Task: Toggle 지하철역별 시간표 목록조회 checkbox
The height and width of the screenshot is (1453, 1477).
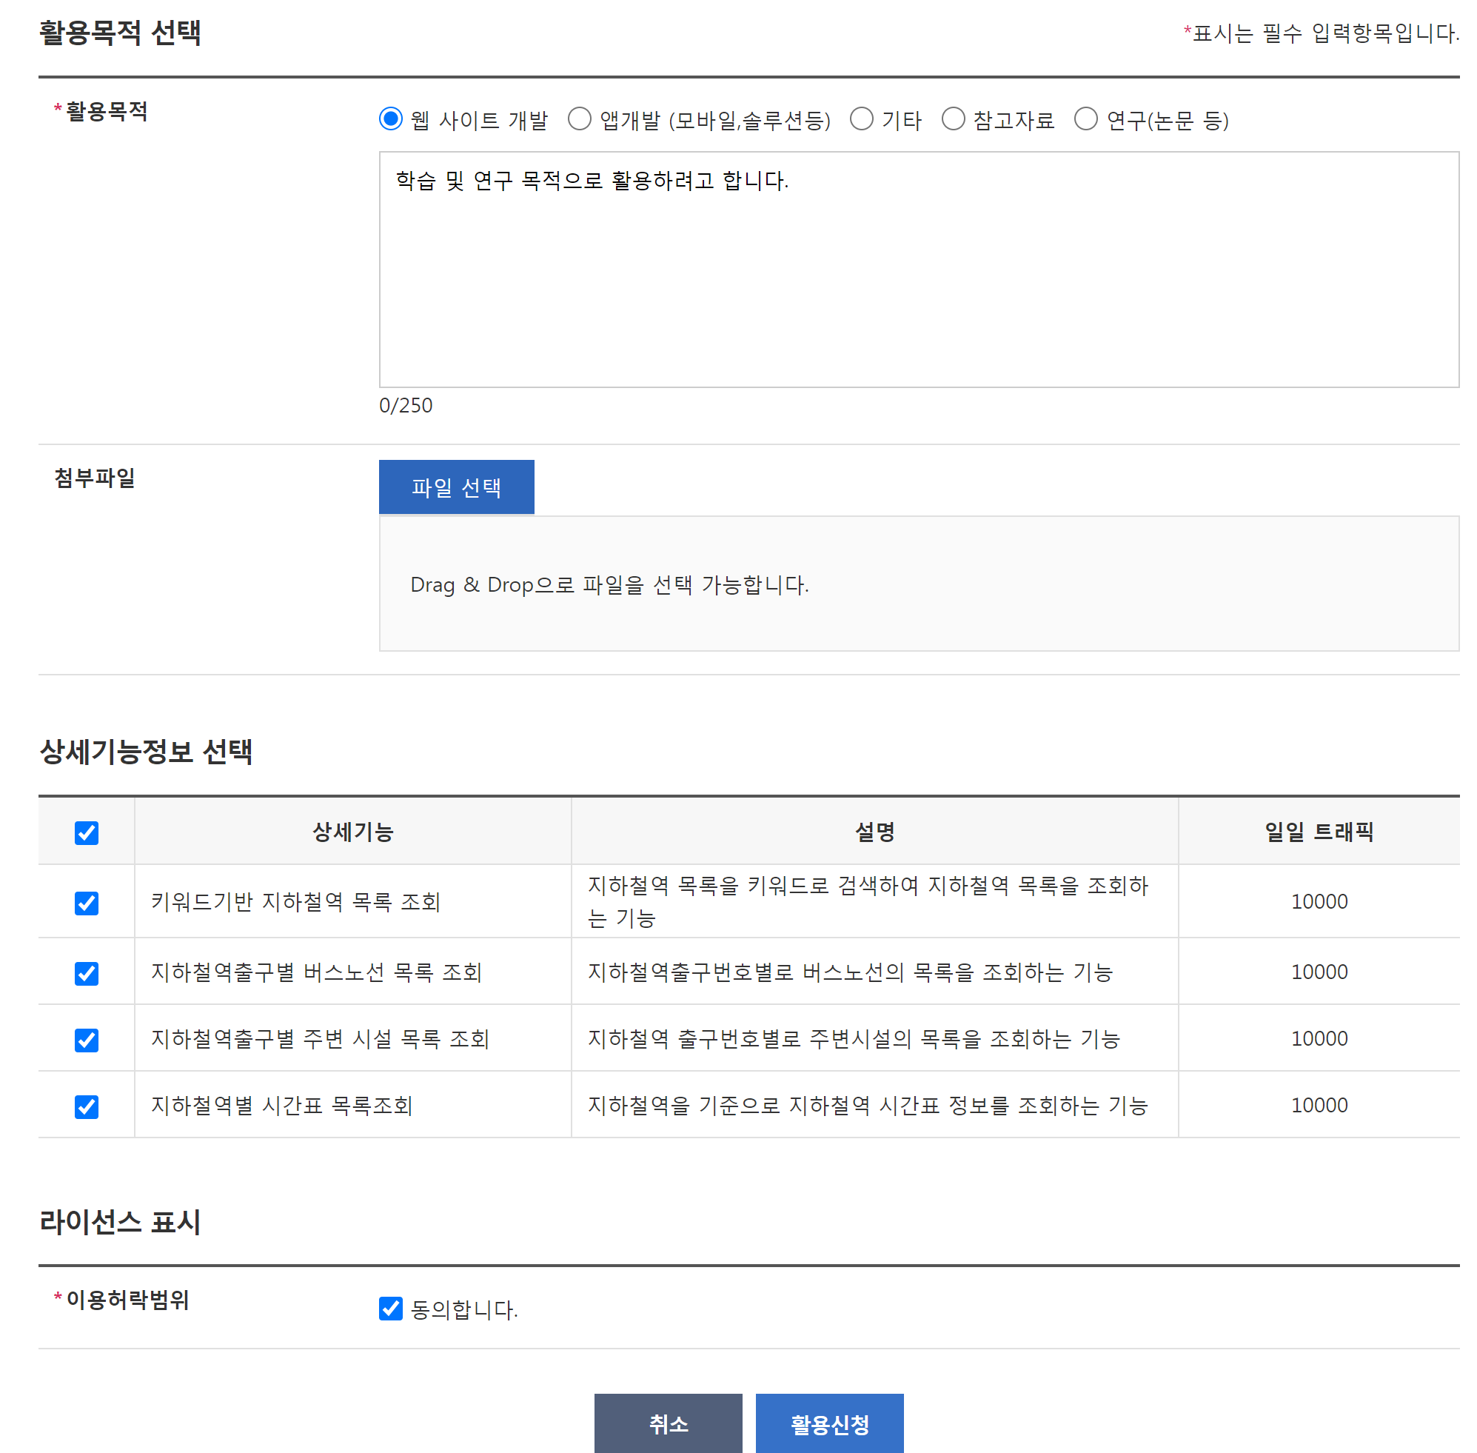Action: 86,1106
